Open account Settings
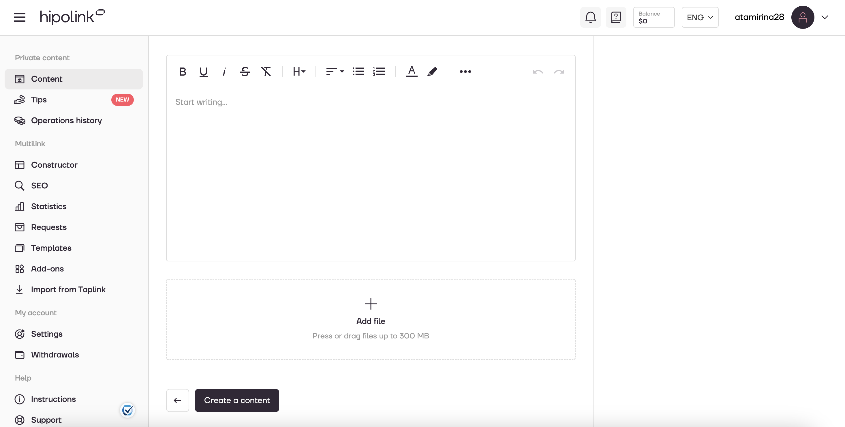Screen dimensions: 845x427 (x=74, y=334)
